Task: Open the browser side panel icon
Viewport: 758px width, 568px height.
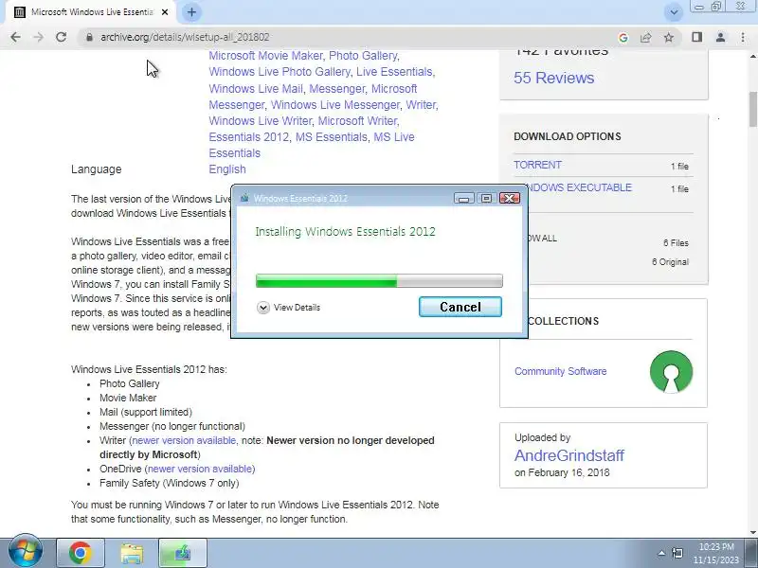Action: click(696, 37)
